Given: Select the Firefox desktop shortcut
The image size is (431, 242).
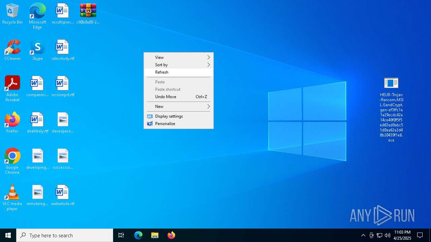Looking at the screenshot, I should (12, 123).
